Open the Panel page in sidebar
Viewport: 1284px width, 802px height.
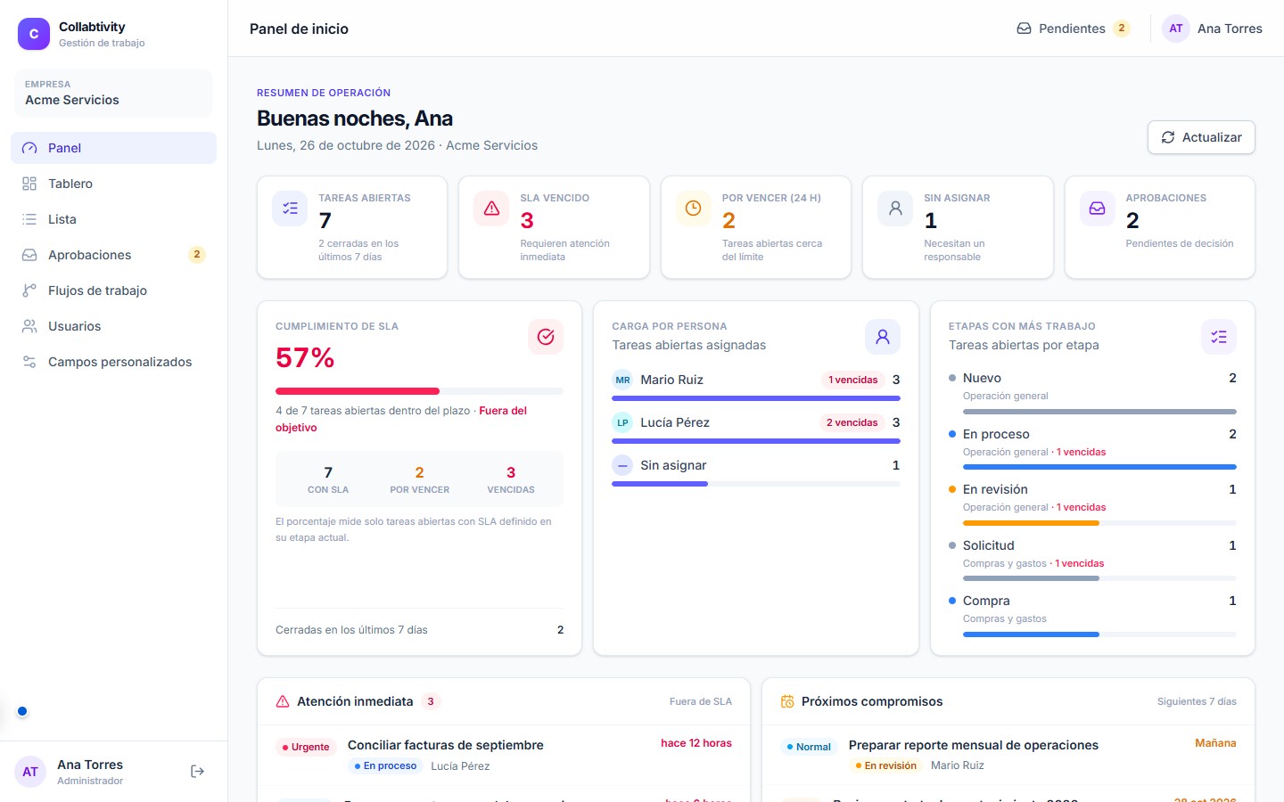click(113, 148)
